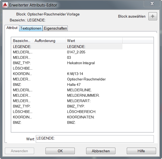Click the AutoCAD logo in title bar
This screenshot has height=159, width=162.
pyautogui.click(x=5, y=5)
